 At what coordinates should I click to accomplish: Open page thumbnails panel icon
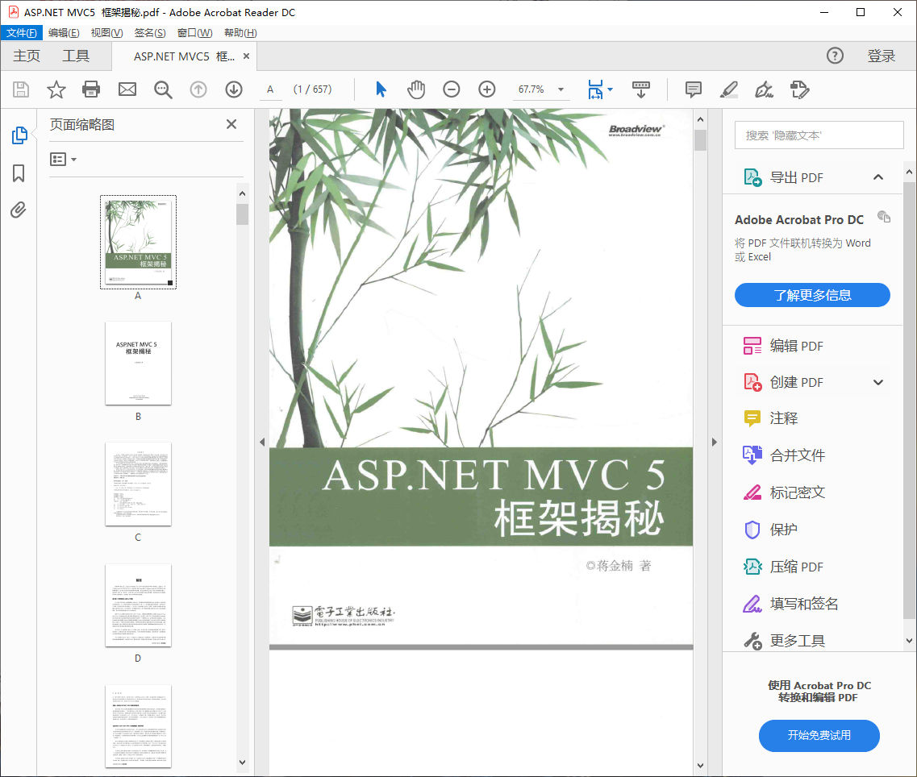click(19, 135)
